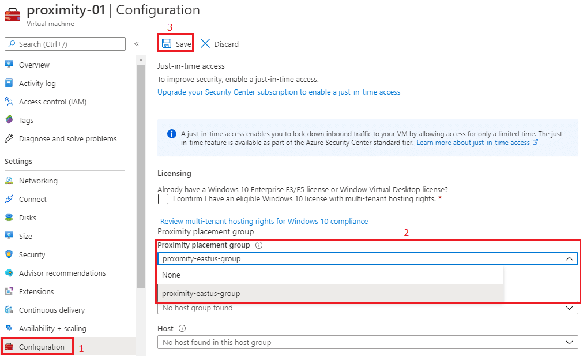This screenshot has height=356, width=587.
Task: Click the Access control people icon
Action: [9, 101]
